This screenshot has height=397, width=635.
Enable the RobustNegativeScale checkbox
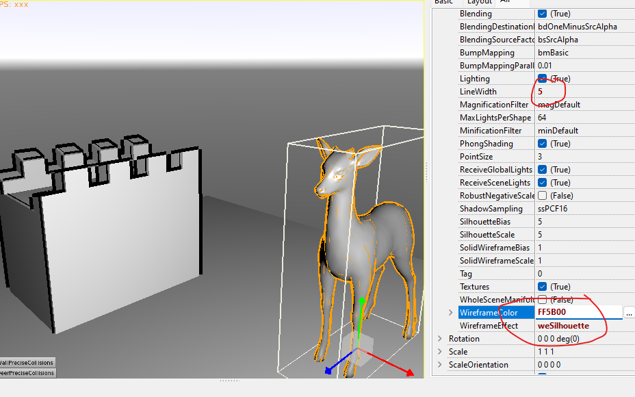point(542,196)
